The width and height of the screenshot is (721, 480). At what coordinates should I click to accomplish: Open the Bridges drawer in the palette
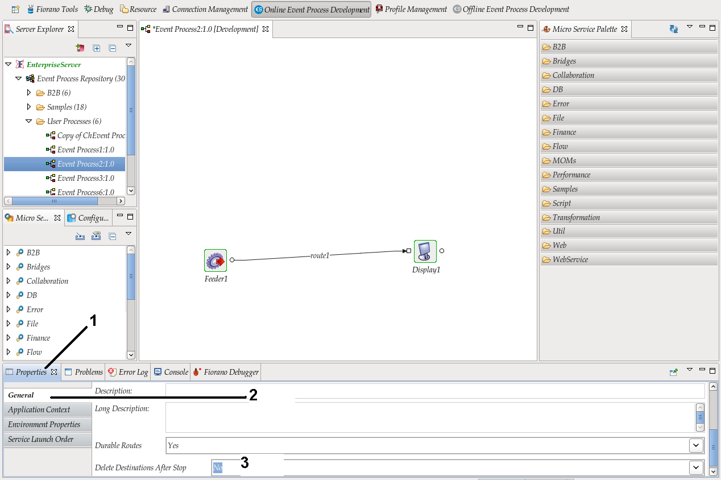click(x=629, y=61)
